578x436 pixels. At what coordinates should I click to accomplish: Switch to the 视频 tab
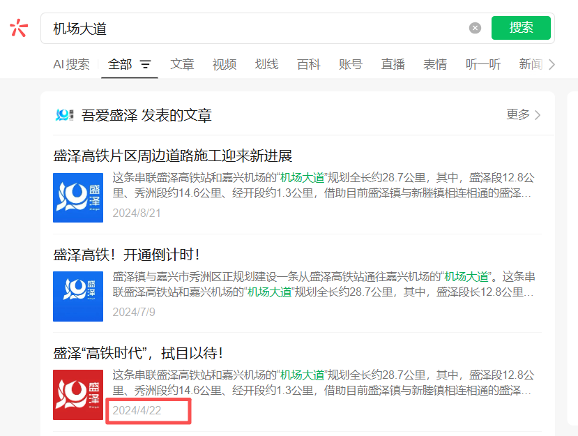pos(224,63)
